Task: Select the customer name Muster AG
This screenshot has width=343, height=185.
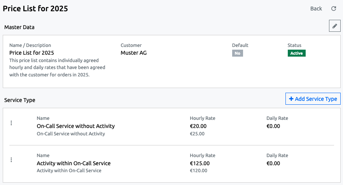Action: [134, 53]
